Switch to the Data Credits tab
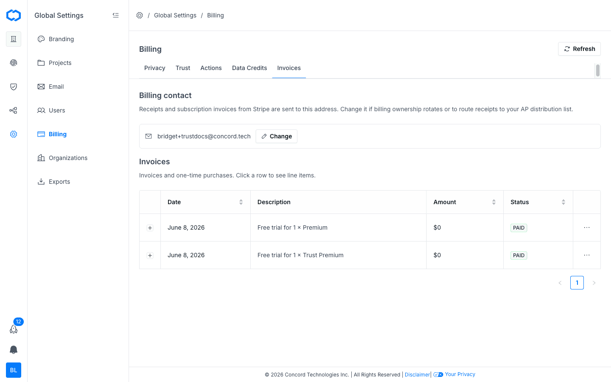The width and height of the screenshot is (611, 382). 249,68
